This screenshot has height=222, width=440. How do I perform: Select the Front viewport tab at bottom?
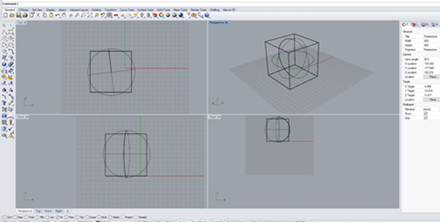tap(48, 211)
